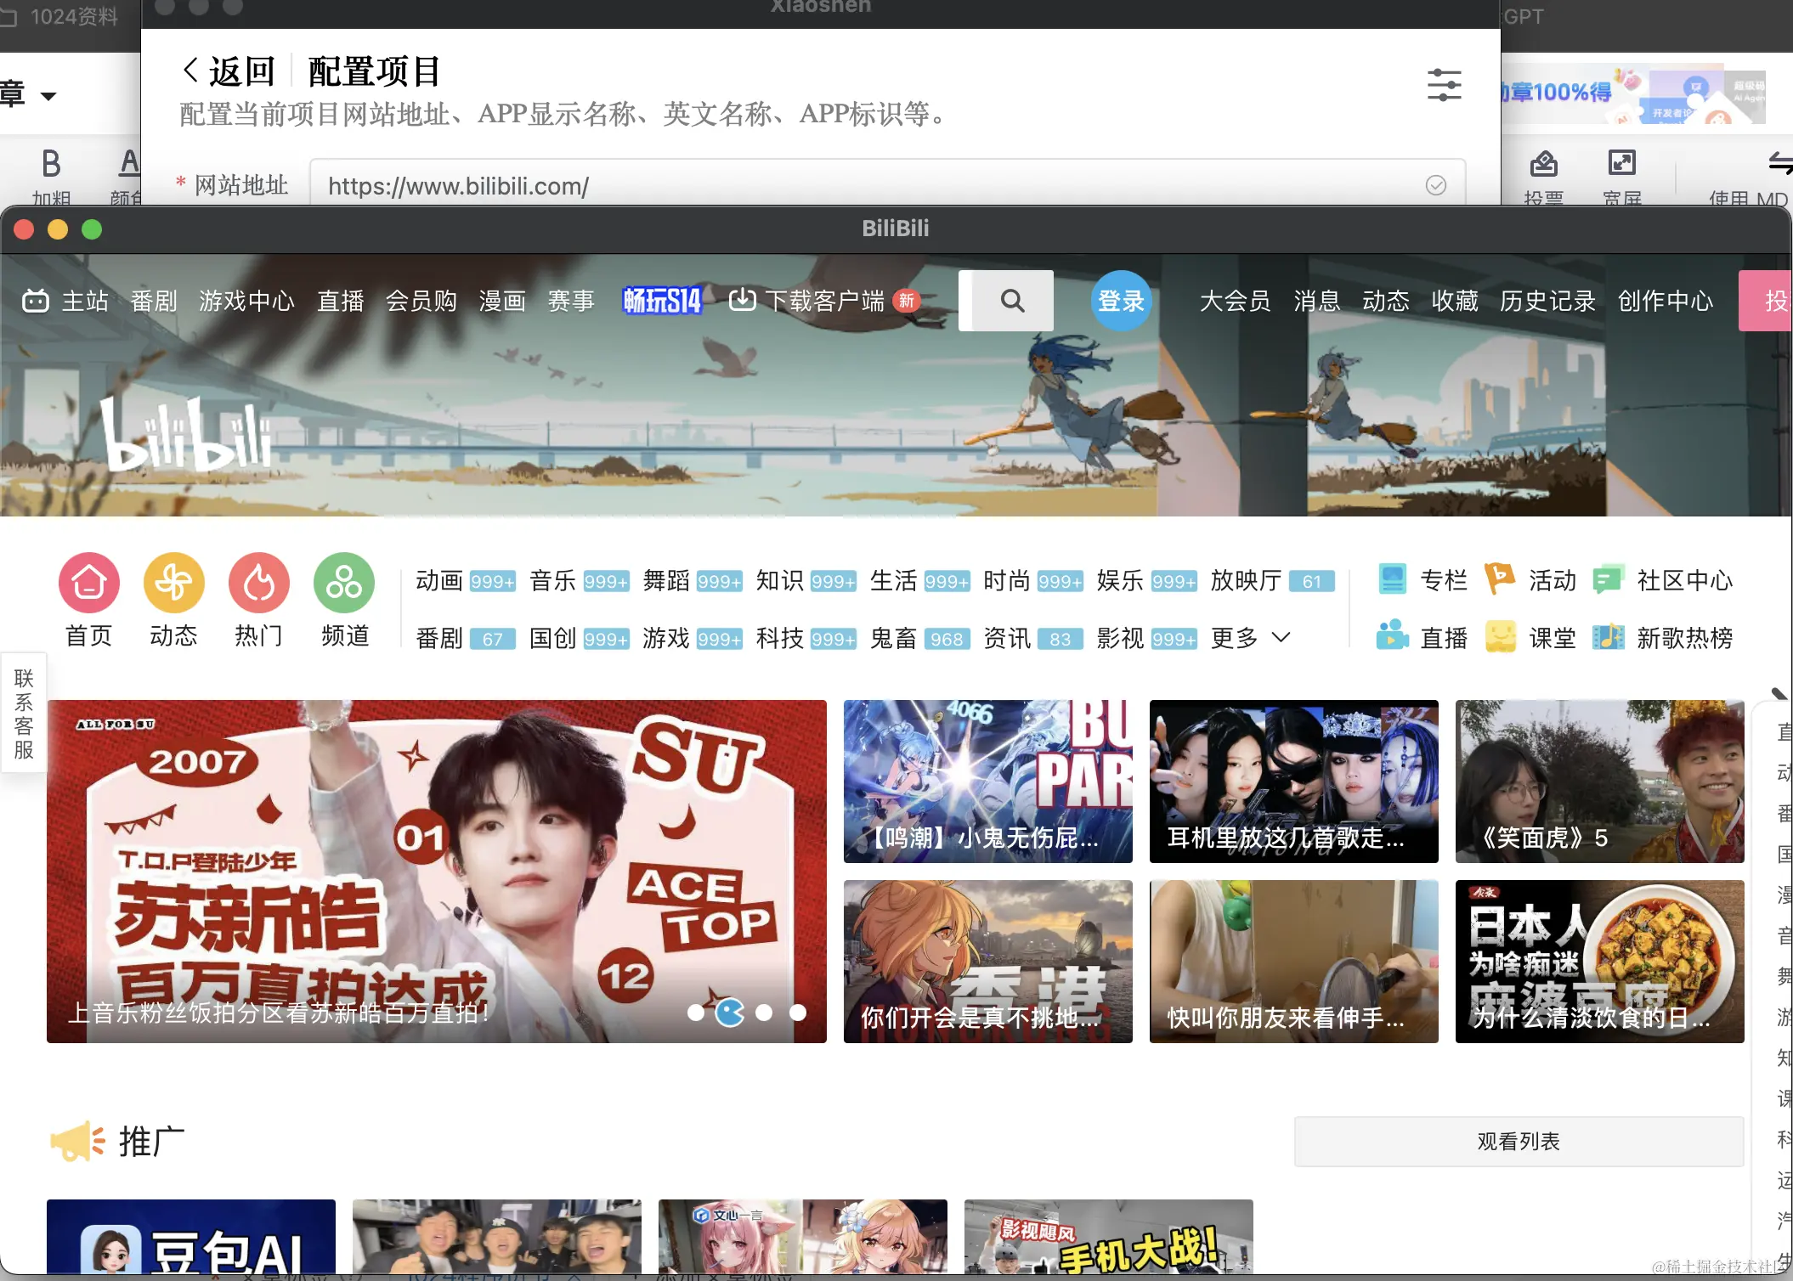Click the 专栏 column icon
This screenshot has height=1281, width=1793.
click(1393, 580)
